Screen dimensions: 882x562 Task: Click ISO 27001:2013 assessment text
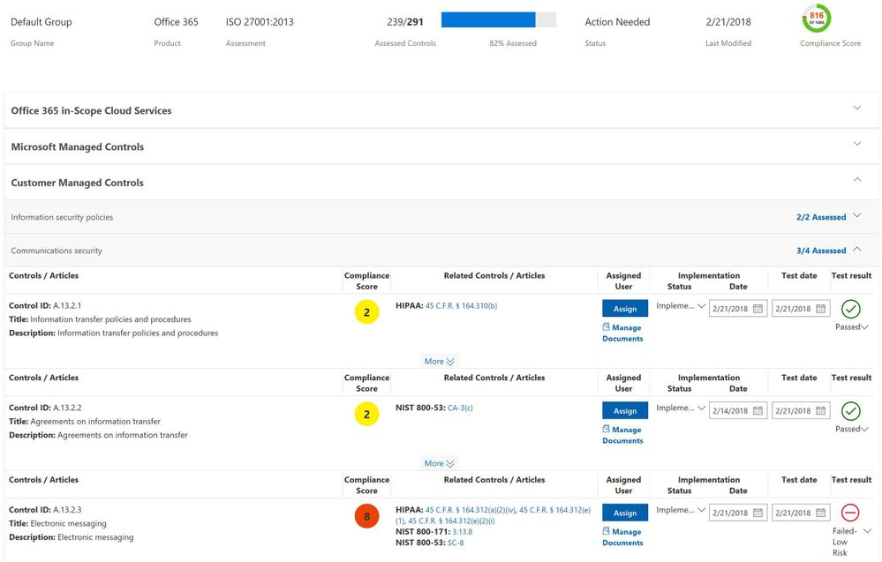(260, 22)
